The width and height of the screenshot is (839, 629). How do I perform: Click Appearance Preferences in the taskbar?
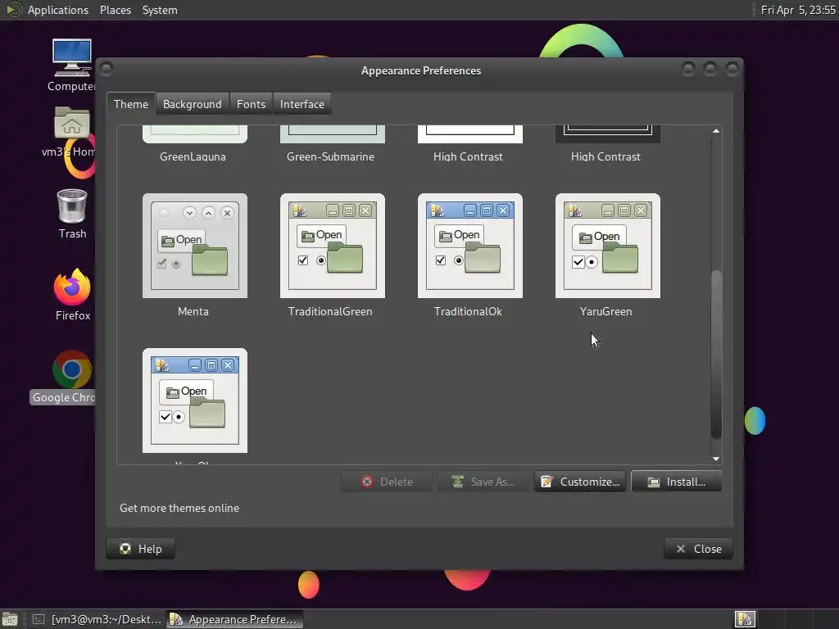pos(234,619)
